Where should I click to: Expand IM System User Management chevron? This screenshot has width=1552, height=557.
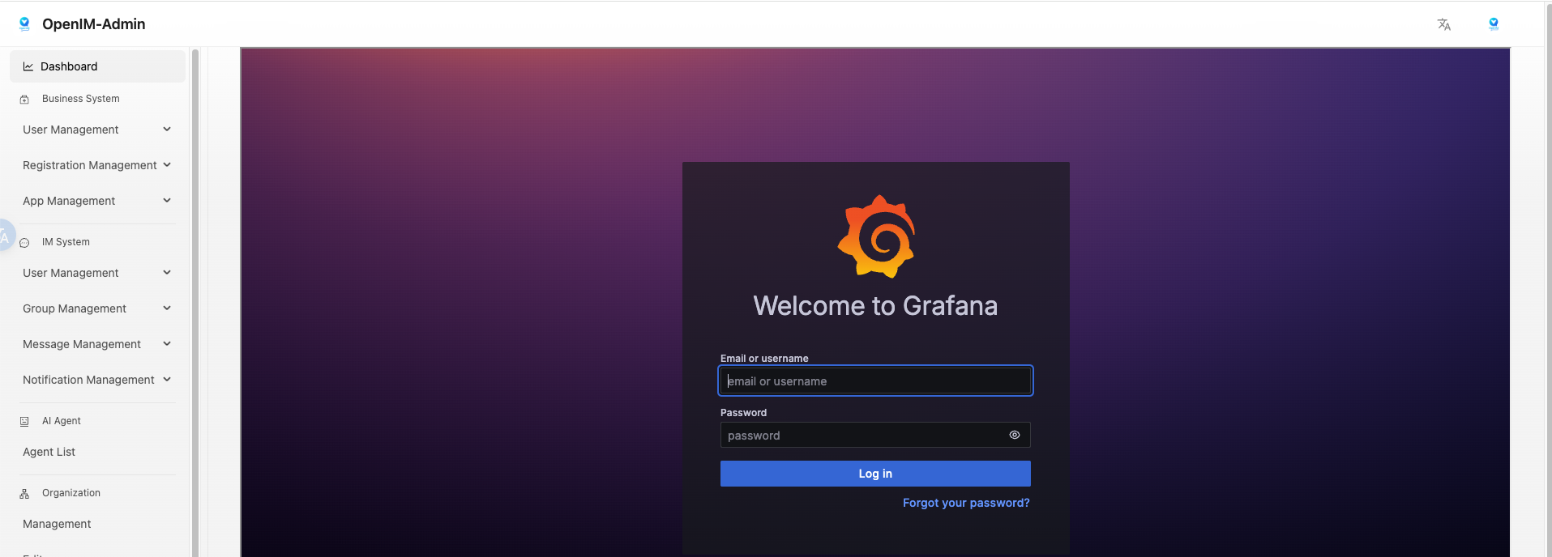coord(167,273)
